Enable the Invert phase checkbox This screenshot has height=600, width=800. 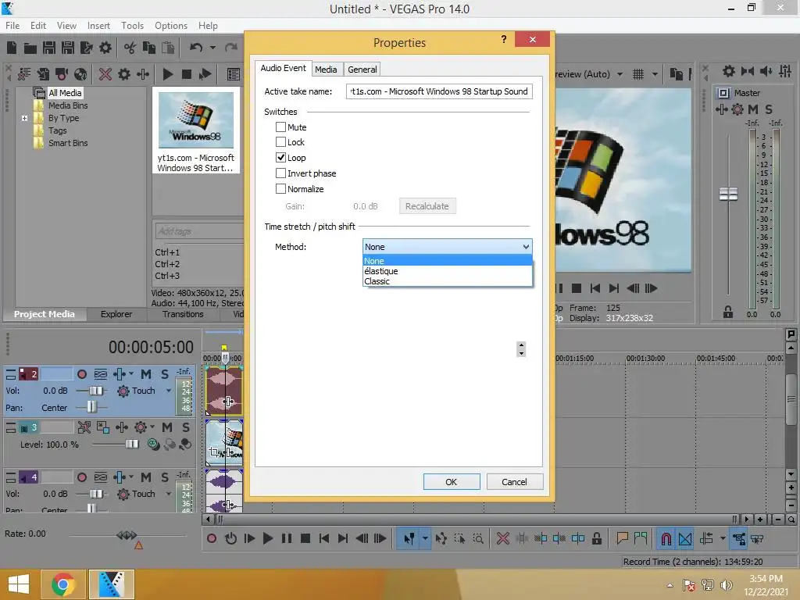point(280,173)
